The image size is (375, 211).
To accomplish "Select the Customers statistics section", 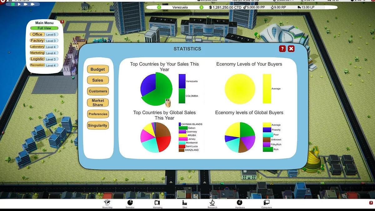I will 98,91.
